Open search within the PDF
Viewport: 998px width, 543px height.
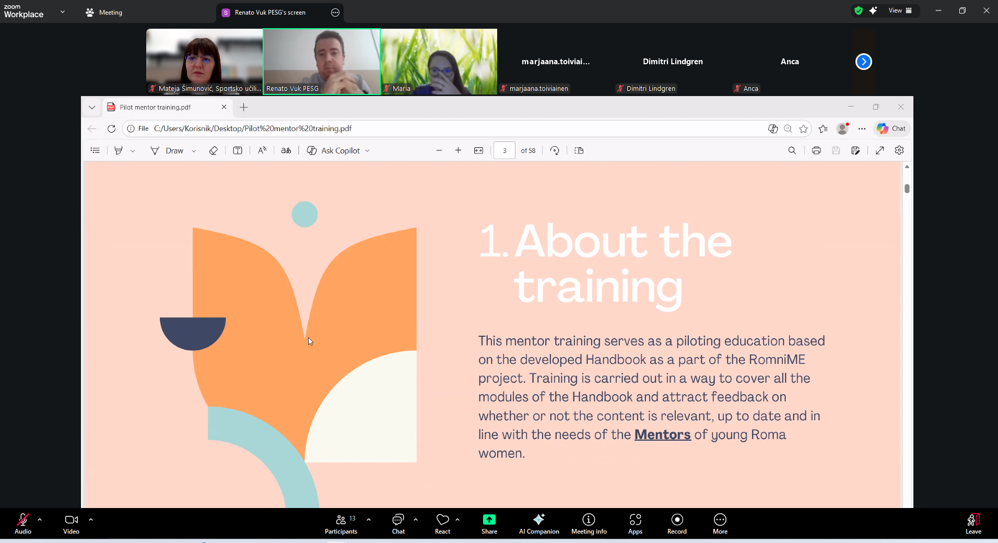coord(792,150)
